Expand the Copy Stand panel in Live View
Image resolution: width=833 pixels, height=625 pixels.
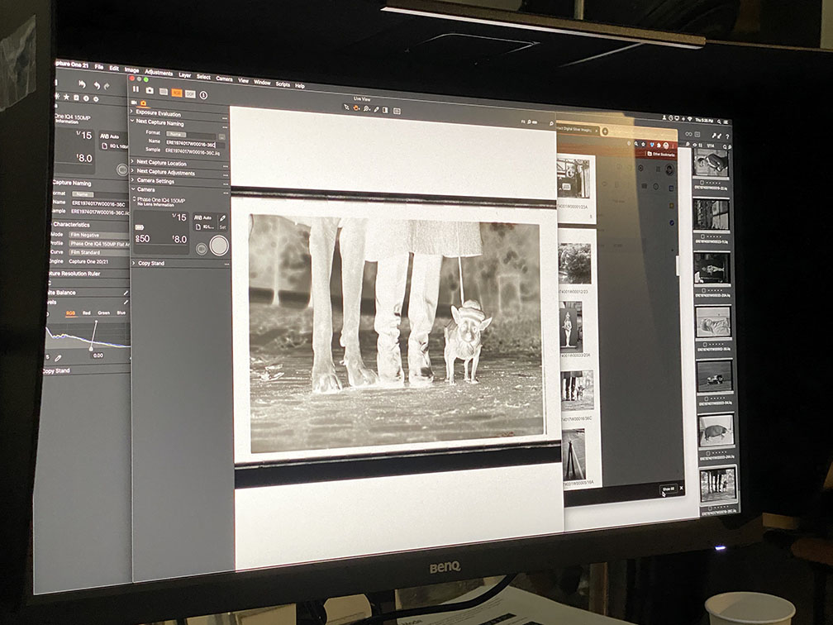pos(133,263)
